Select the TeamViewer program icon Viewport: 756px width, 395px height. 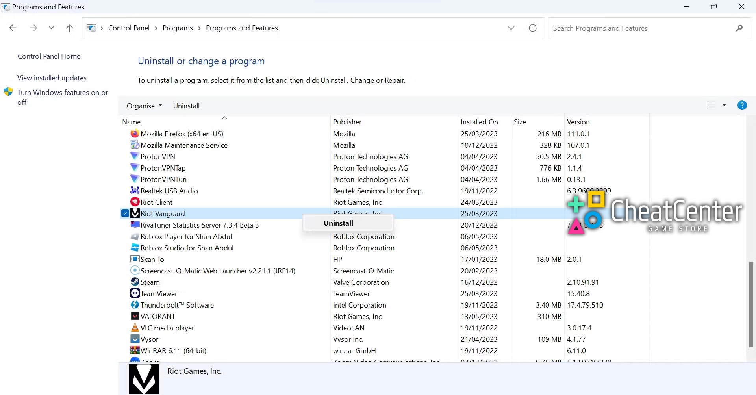pyautogui.click(x=135, y=293)
